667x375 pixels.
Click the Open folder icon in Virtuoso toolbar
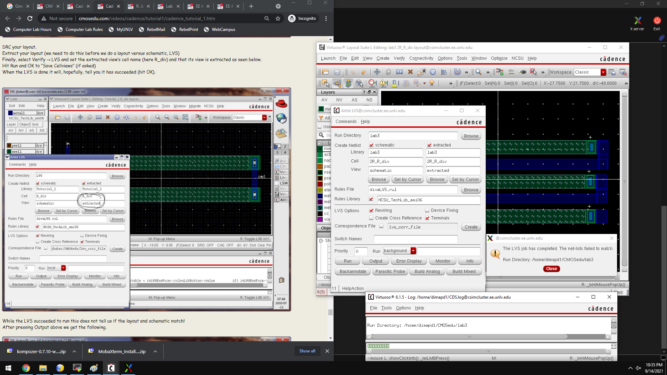326,72
